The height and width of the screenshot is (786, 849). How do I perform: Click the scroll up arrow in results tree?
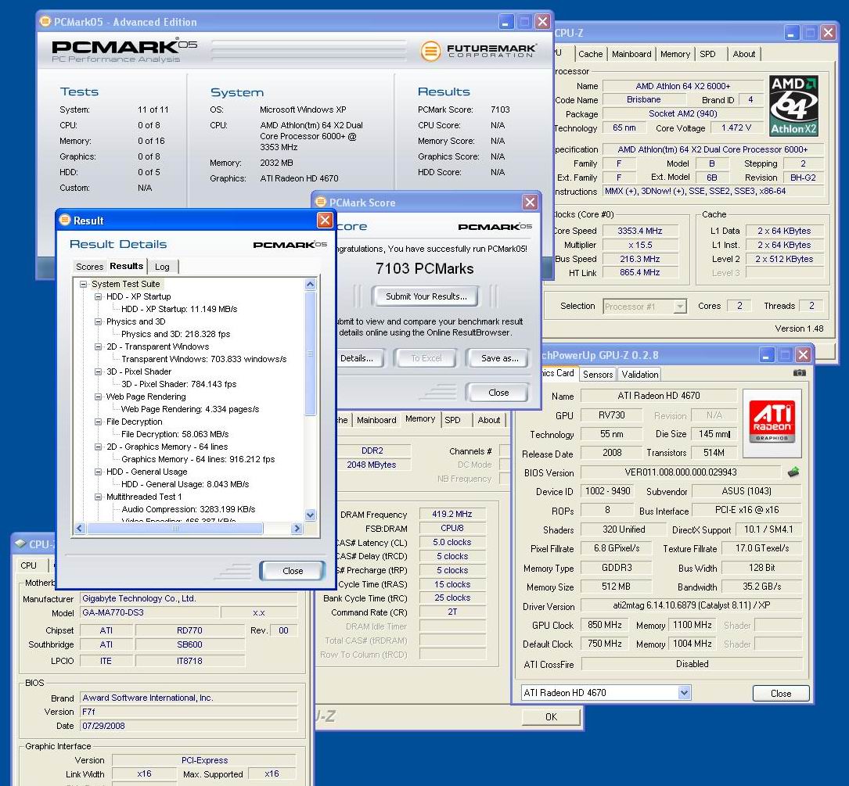tap(310, 284)
